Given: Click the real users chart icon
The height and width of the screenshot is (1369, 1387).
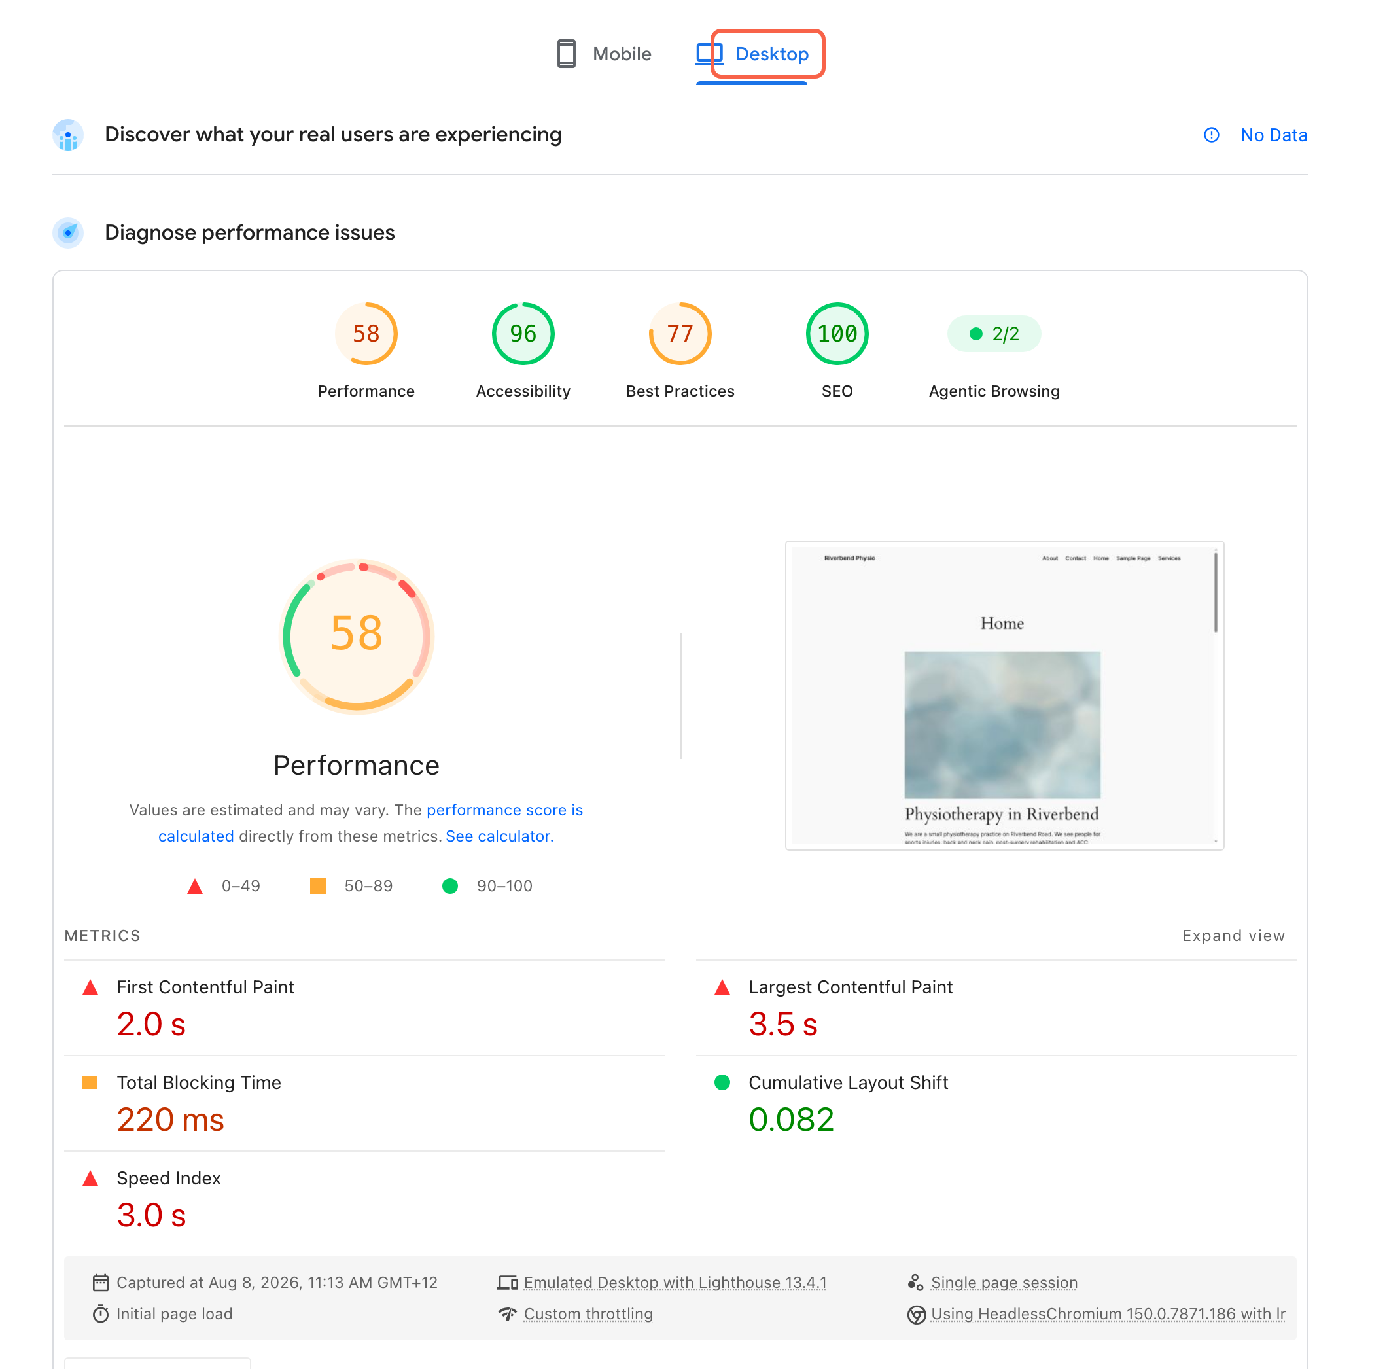Looking at the screenshot, I should pos(68,134).
